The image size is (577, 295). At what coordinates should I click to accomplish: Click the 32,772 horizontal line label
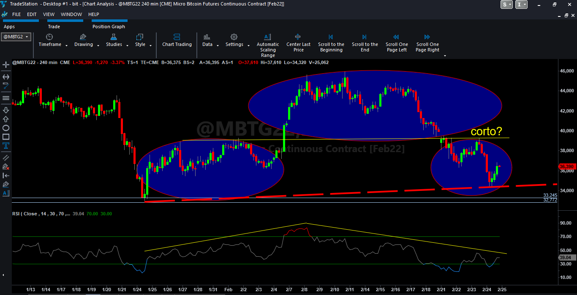[550, 200]
